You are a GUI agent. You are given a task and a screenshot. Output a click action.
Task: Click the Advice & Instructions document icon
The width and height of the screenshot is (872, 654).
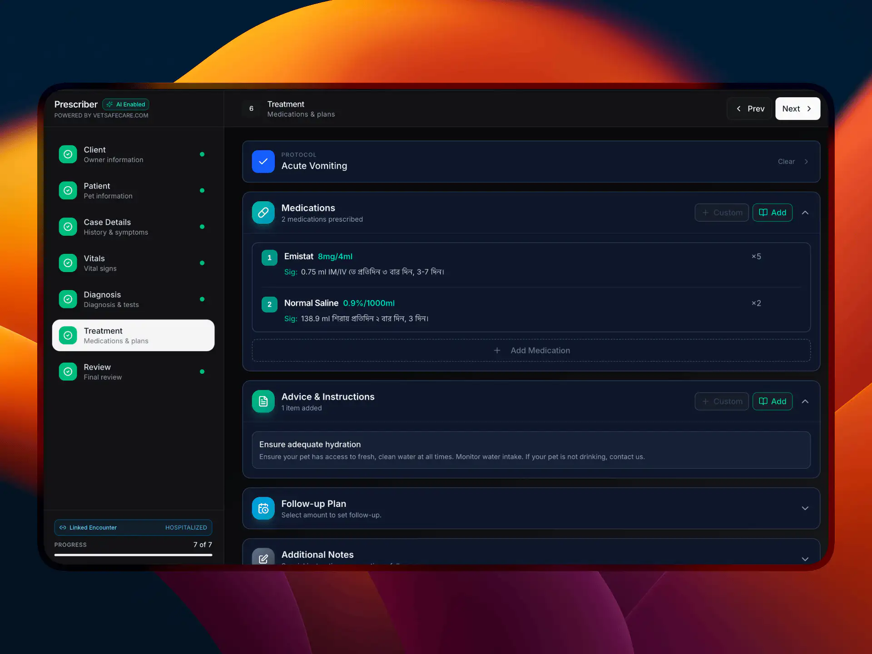(263, 401)
